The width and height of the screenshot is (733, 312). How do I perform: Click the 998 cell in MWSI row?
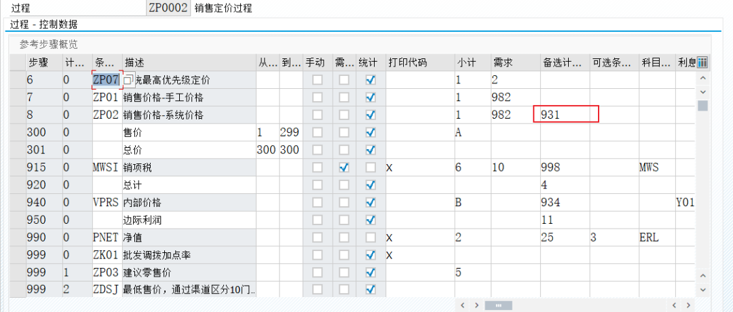pyautogui.click(x=565, y=168)
